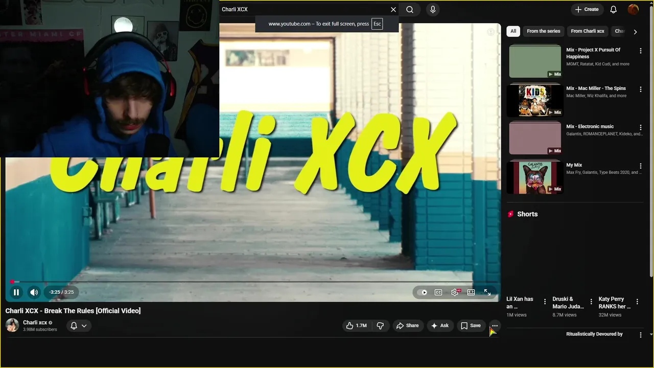Viewport: 654px width, 368px height.
Task: Click the Ritualistically Devoured by title
Action: pyautogui.click(x=594, y=334)
